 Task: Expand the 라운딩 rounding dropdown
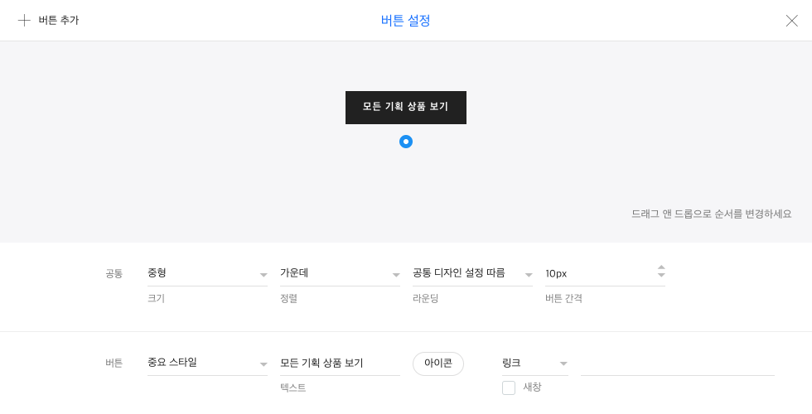point(472,274)
